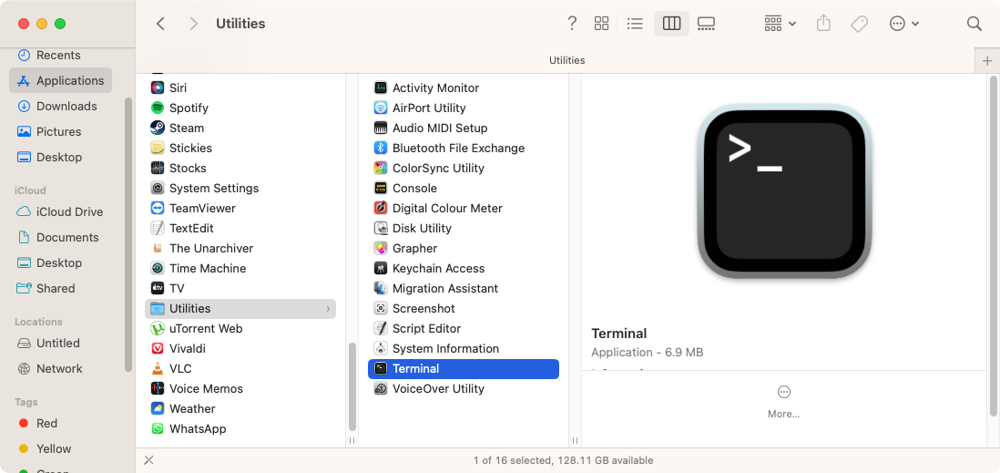
Task: Select the Time Machine icon
Action: click(x=158, y=268)
